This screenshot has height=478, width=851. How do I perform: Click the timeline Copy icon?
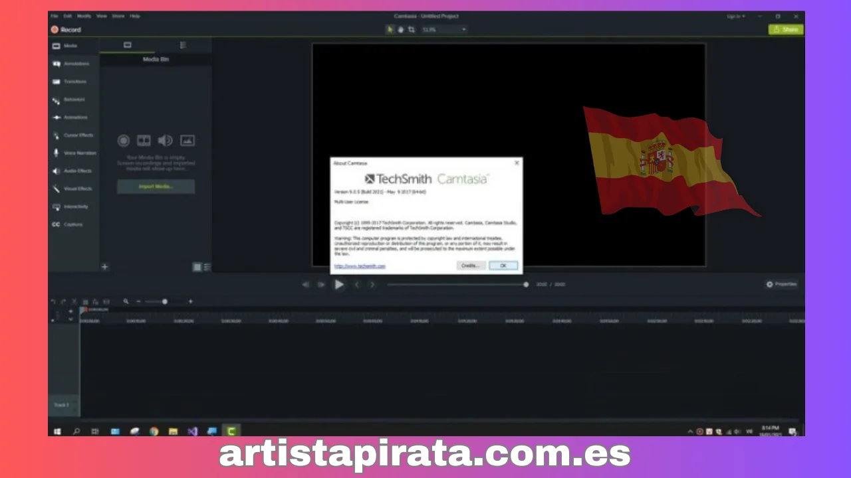tap(85, 301)
